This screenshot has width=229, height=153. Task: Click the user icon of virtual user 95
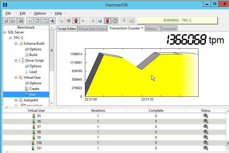tap(34, 116)
